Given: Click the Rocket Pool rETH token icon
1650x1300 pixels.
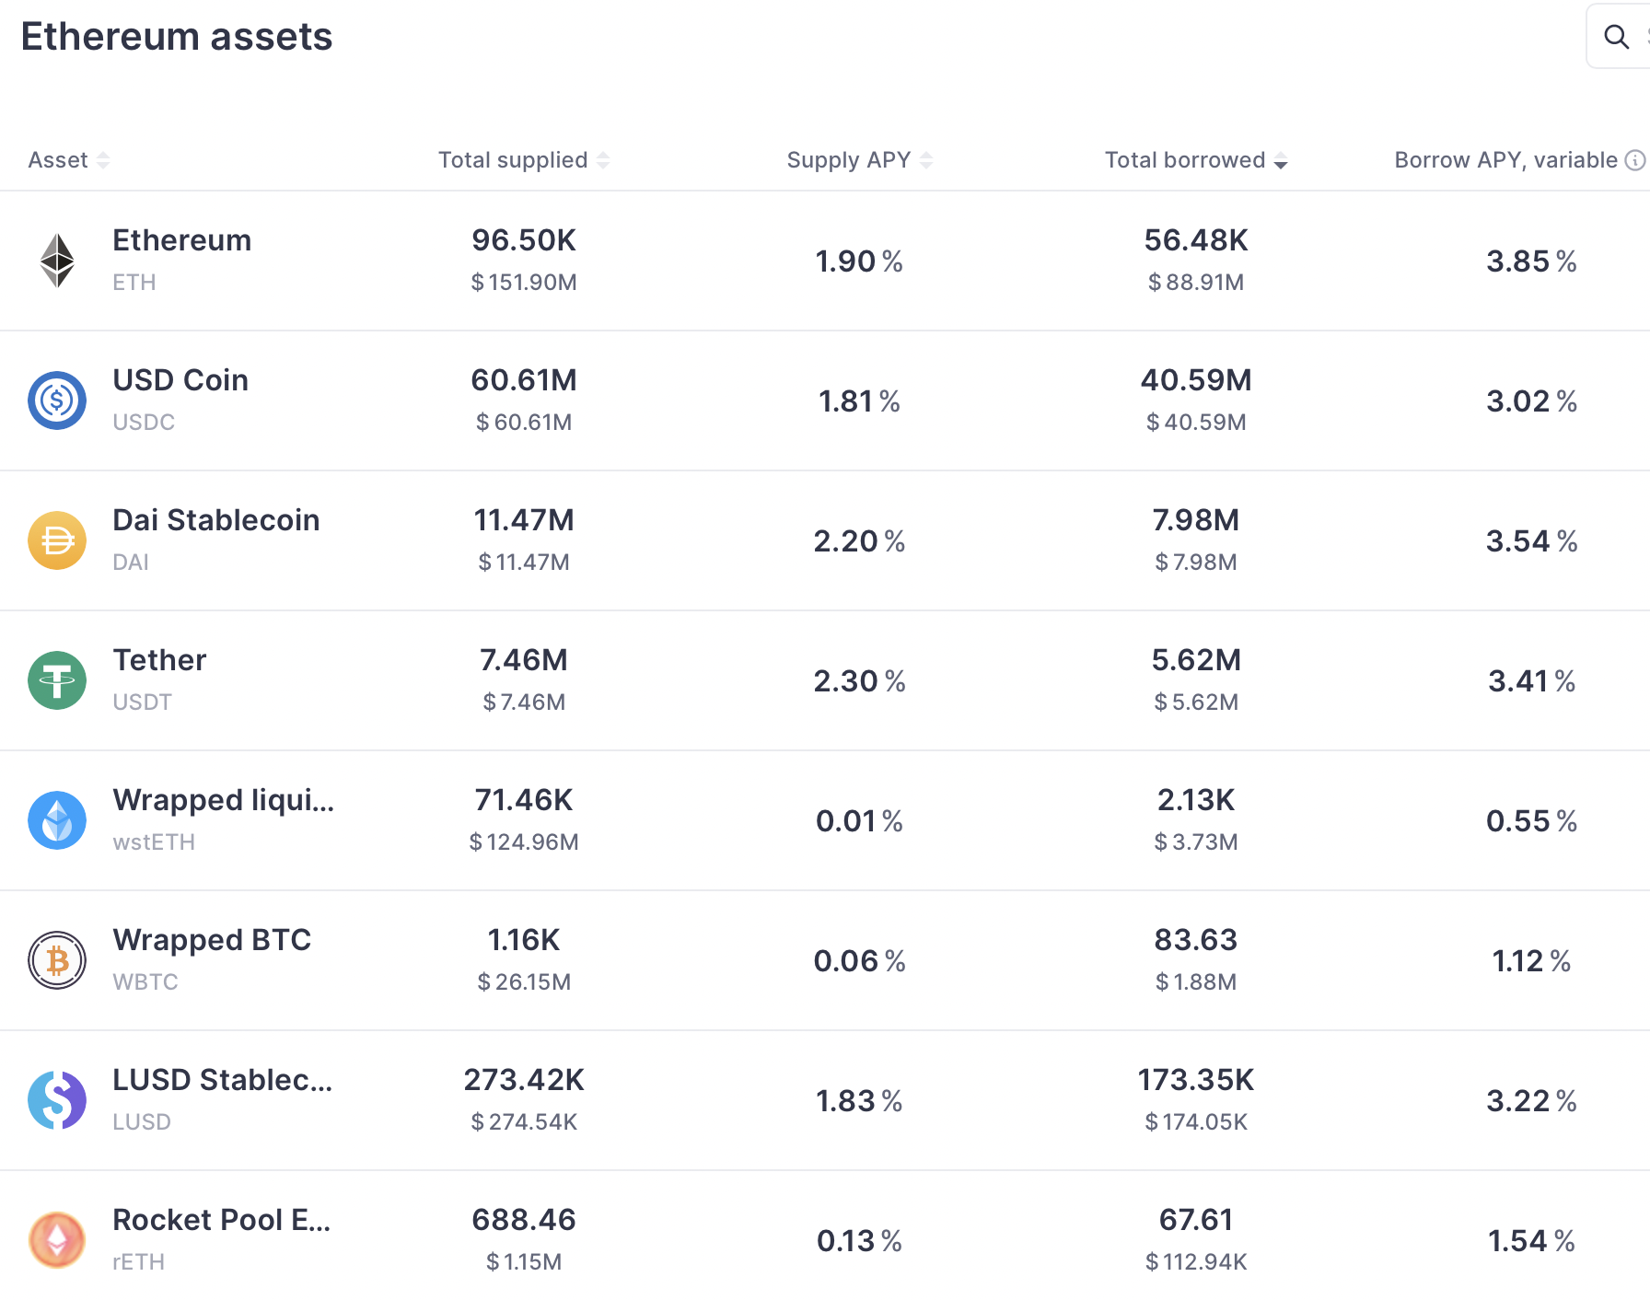Looking at the screenshot, I should pos(57,1240).
